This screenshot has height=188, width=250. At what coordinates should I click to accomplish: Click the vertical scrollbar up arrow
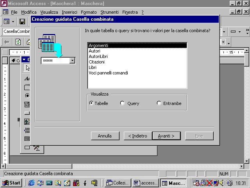point(246,51)
